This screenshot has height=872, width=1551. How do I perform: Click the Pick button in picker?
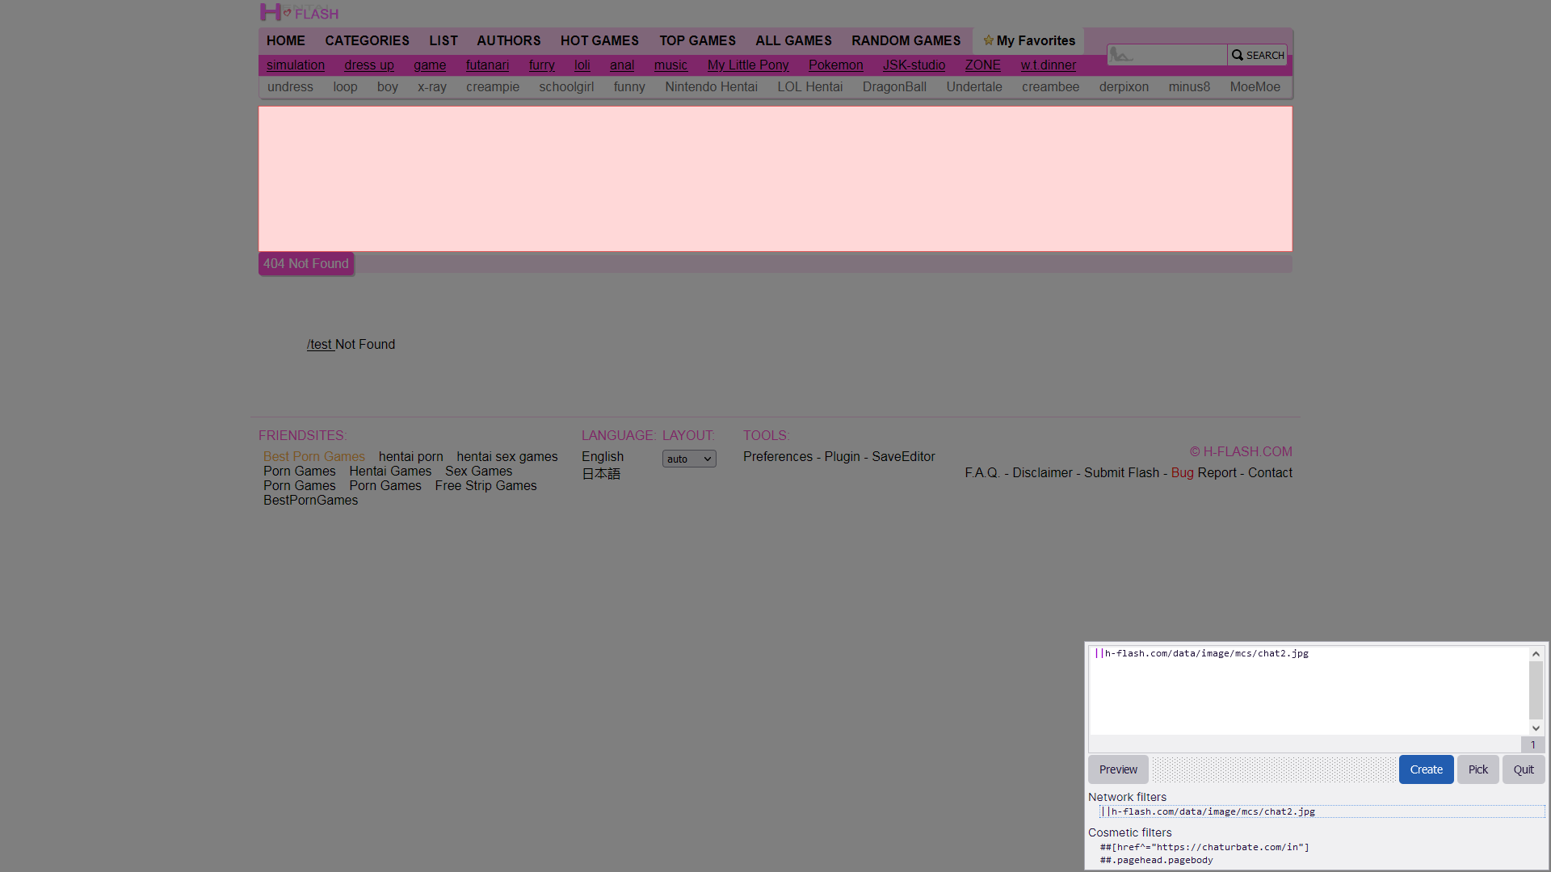1477,769
